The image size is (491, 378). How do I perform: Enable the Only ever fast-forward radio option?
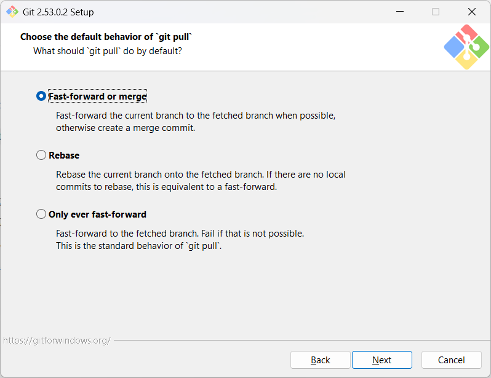41,214
